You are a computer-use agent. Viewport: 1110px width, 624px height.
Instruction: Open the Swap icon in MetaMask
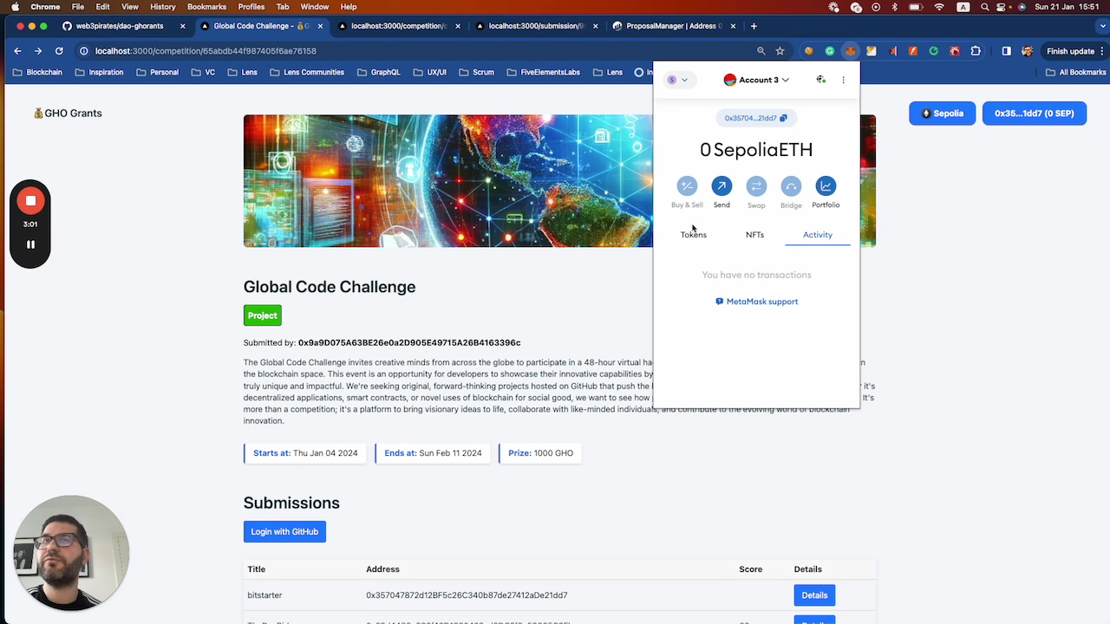[756, 186]
